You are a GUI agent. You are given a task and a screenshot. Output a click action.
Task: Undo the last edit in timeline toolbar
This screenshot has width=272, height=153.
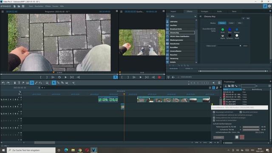click(3, 83)
